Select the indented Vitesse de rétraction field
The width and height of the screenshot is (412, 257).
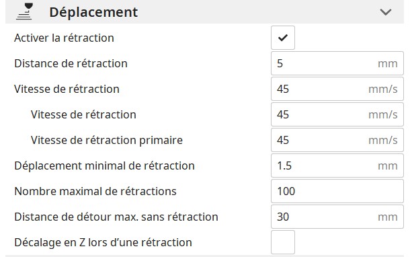pyautogui.click(x=337, y=114)
